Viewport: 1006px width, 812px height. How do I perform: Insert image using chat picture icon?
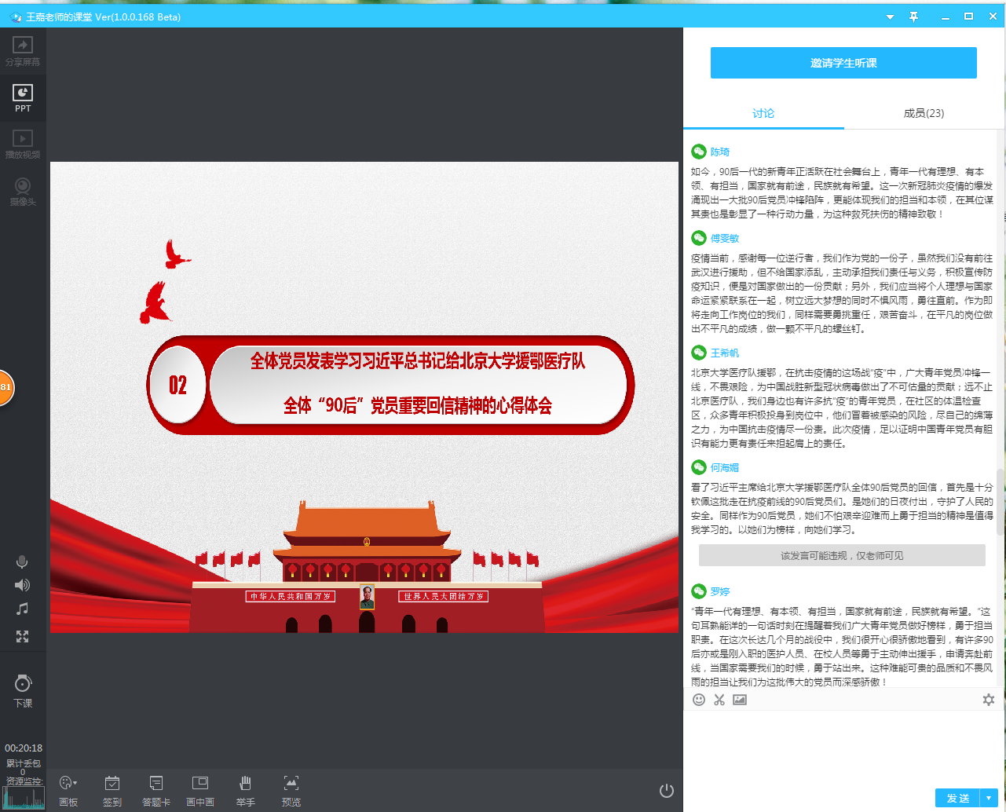pos(740,700)
